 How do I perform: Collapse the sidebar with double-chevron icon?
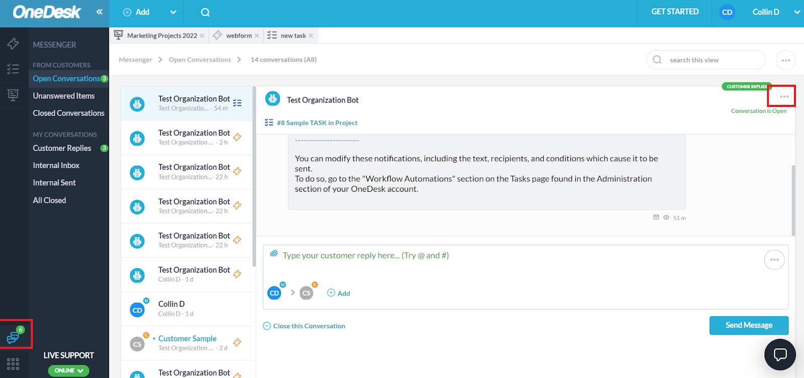point(99,12)
